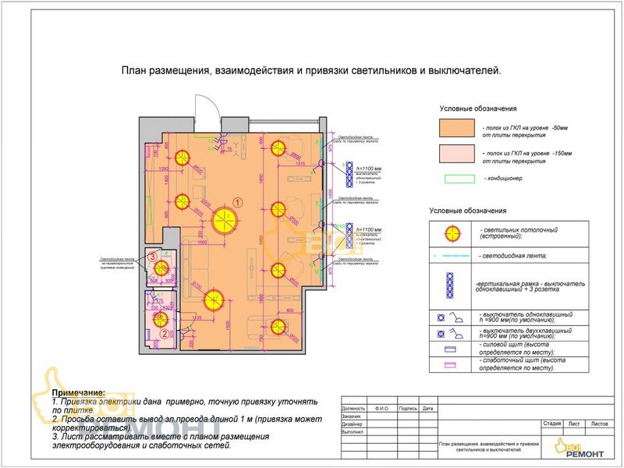Viewport: 624px width, 468px height.
Task: Click the 'Примечание:' heading
Action: (x=79, y=393)
